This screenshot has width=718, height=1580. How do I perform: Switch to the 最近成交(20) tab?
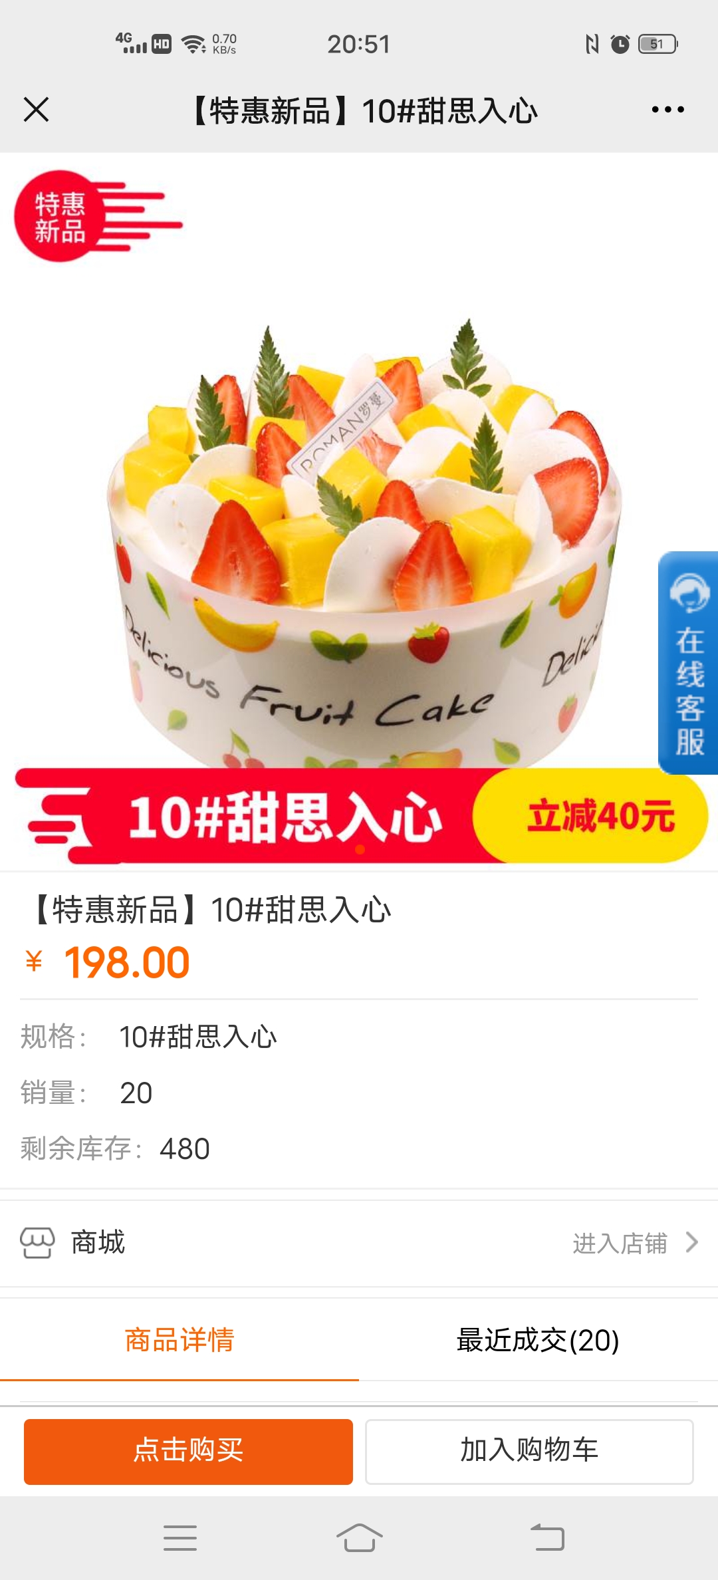(x=538, y=1340)
